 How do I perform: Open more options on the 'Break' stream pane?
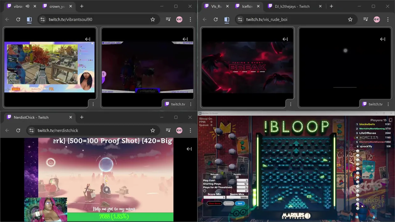tap(290, 104)
